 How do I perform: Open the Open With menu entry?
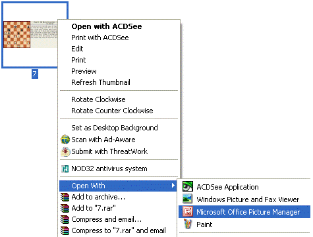click(118, 186)
